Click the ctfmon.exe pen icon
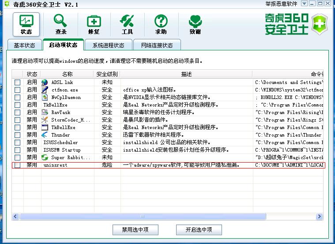The height and width of the screenshot is (244, 335). (45, 90)
